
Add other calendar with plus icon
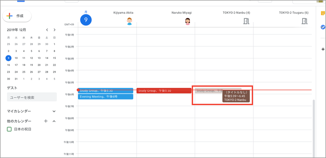coord(46,121)
